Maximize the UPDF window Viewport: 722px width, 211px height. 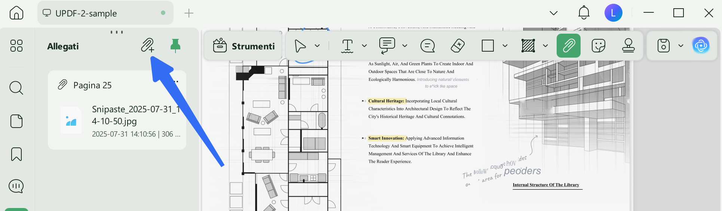679,13
